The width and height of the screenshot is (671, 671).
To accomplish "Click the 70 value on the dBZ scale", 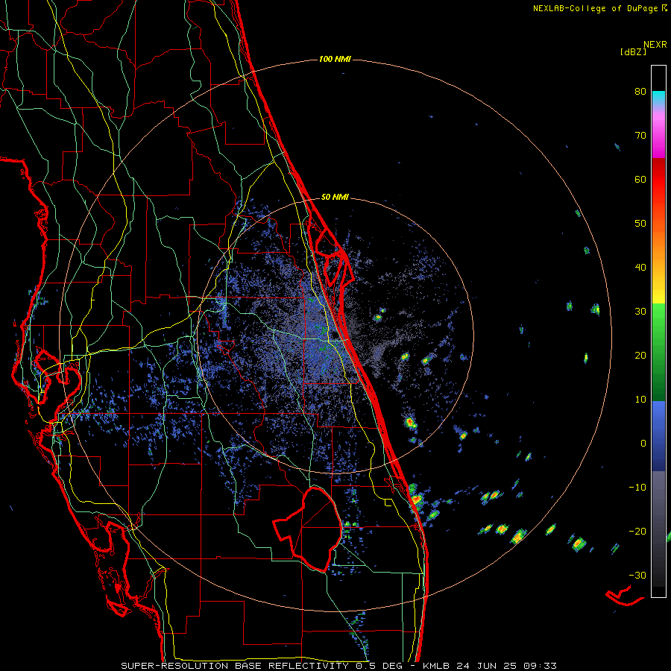I will point(640,136).
